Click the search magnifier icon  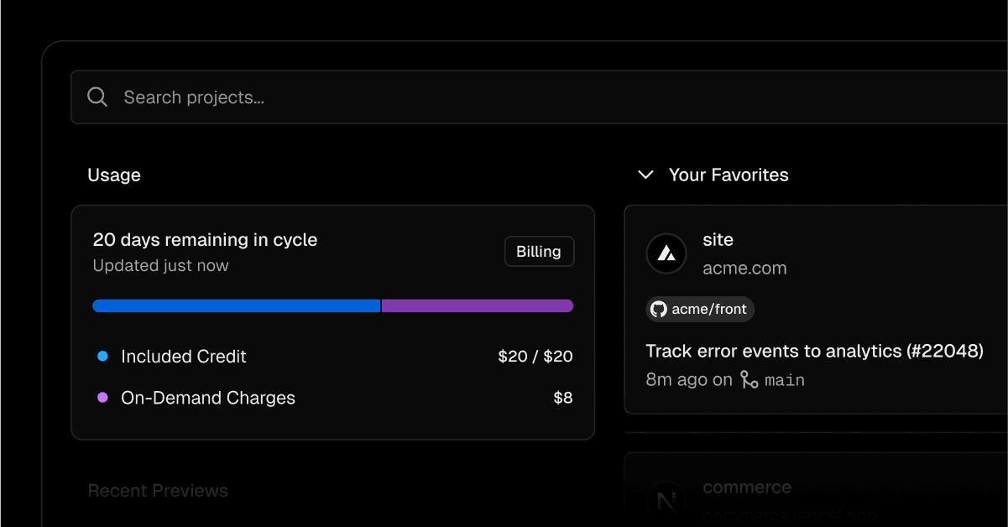pos(97,97)
